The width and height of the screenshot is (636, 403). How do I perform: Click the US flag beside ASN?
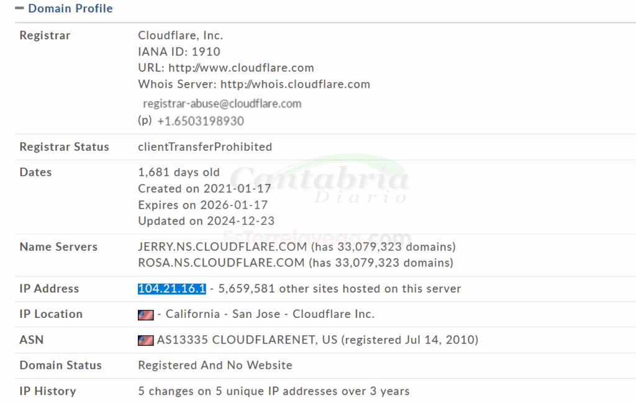(145, 340)
